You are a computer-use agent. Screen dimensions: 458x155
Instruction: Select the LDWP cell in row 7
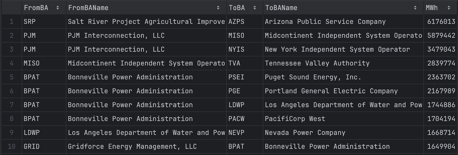coord(245,105)
